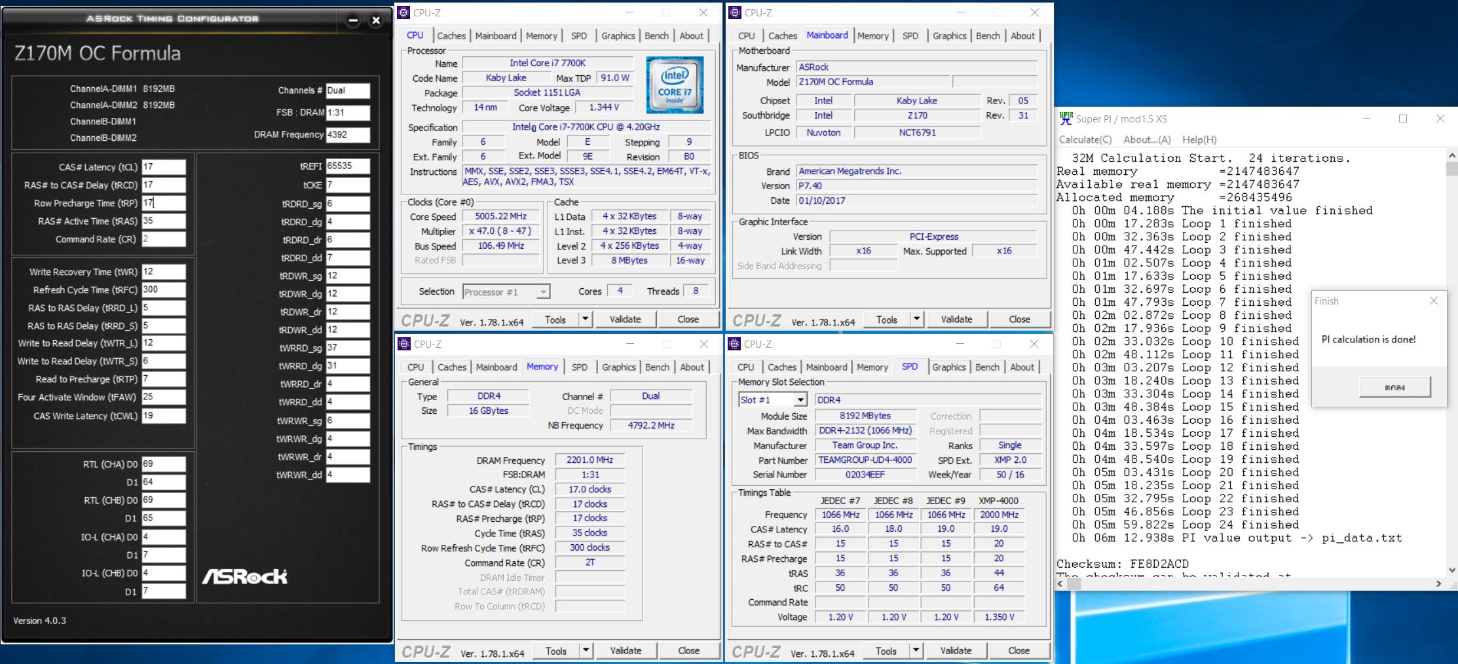Close the Finish dialog with X
The image size is (1458, 664).
click(x=1433, y=301)
